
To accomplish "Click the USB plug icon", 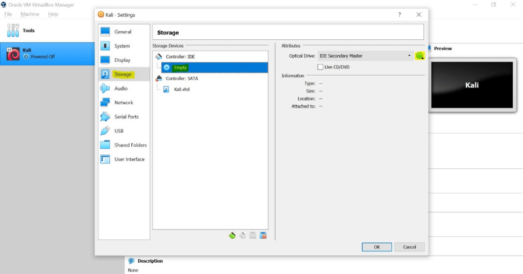I will click(x=105, y=131).
